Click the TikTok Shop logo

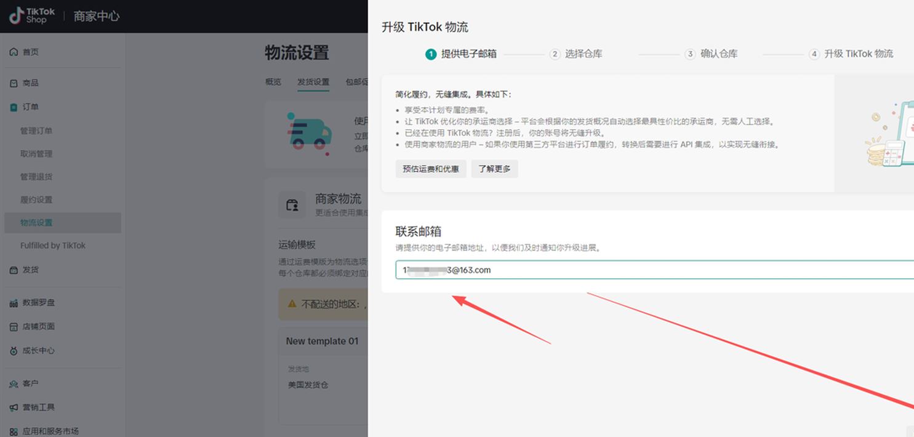(x=32, y=16)
